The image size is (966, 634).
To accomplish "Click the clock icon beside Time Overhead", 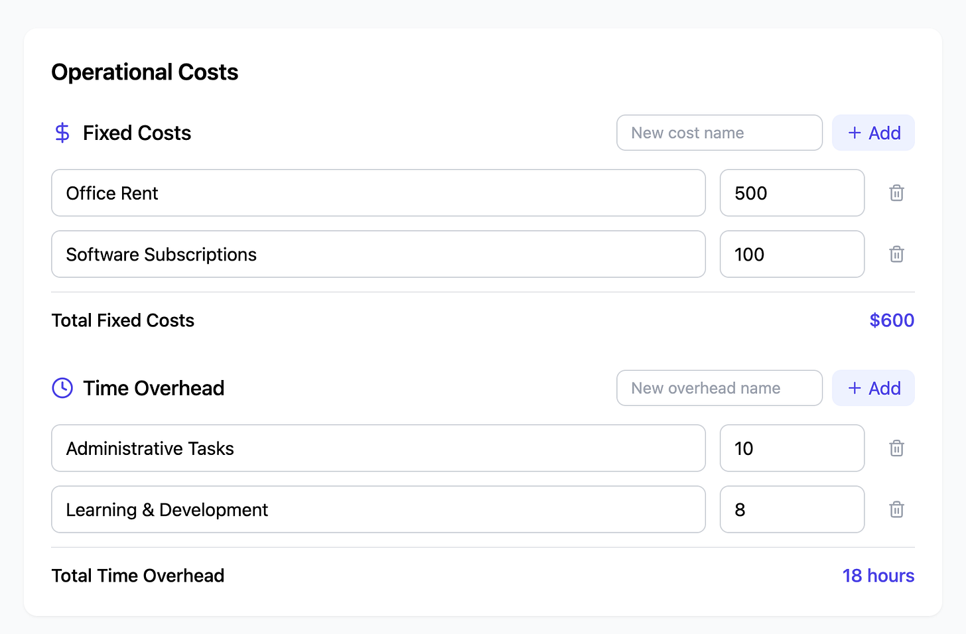I will tap(62, 388).
